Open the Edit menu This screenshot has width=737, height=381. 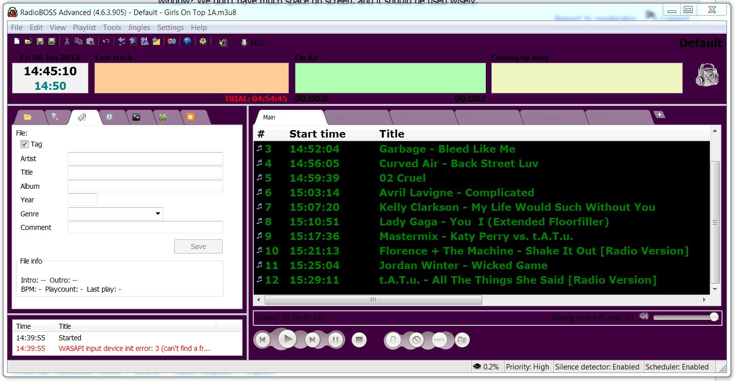36,28
